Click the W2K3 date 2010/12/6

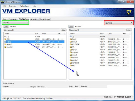click(114, 42)
